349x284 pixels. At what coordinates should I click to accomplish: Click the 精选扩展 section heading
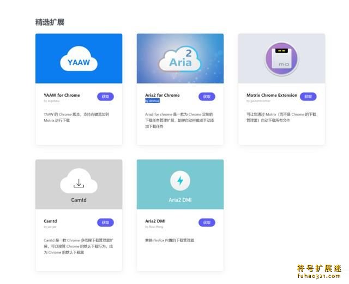pos(50,22)
